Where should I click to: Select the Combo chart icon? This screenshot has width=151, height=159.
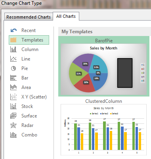(13, 135)
